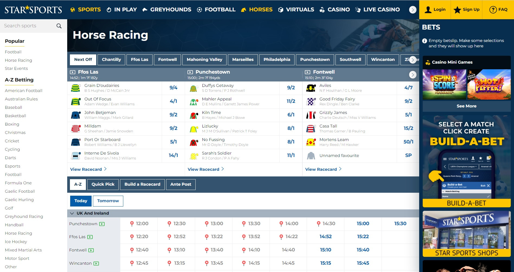
Task: Click the FAQ question mark icon
Action: point(493,9)
